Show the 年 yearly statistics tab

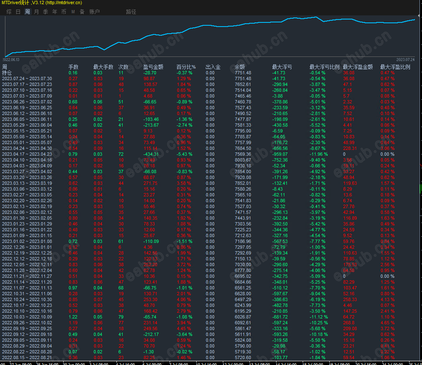tap(55, 12)
